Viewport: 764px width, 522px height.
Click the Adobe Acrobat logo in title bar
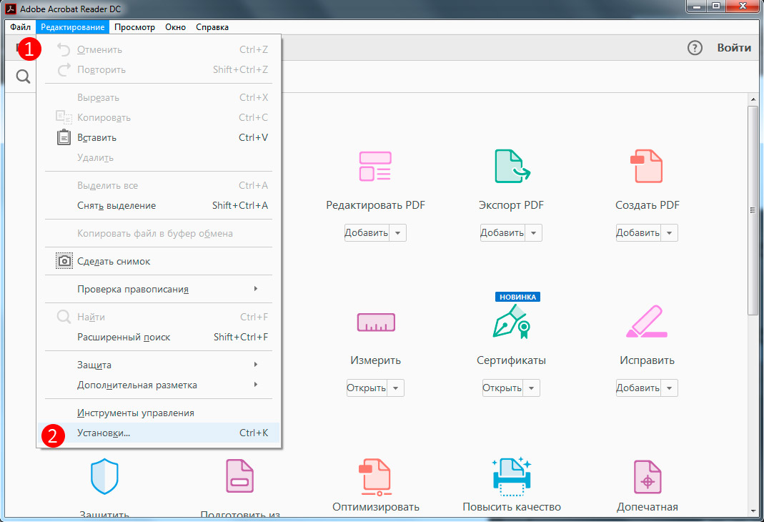coord(10,9)
